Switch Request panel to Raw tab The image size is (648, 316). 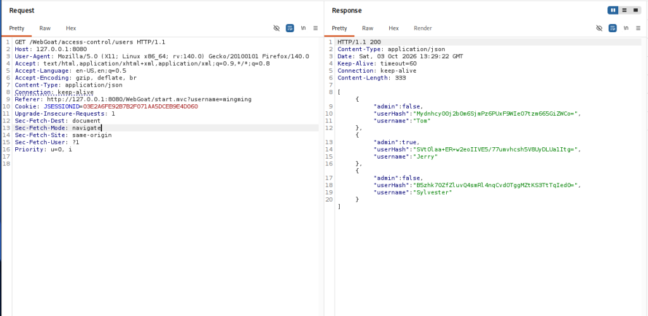45,28
